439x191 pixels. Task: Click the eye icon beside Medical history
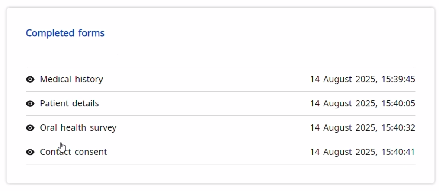click(x=30, y=80)
